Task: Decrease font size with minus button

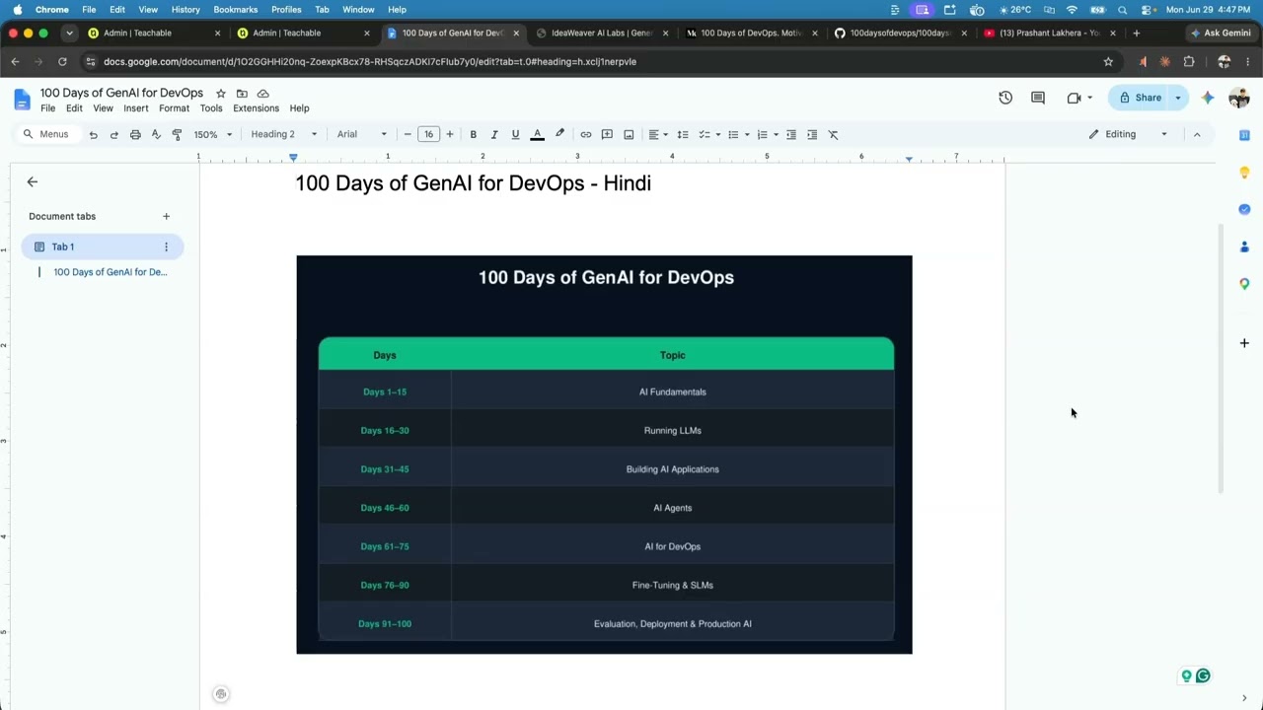Action: [x=408, y=134]
